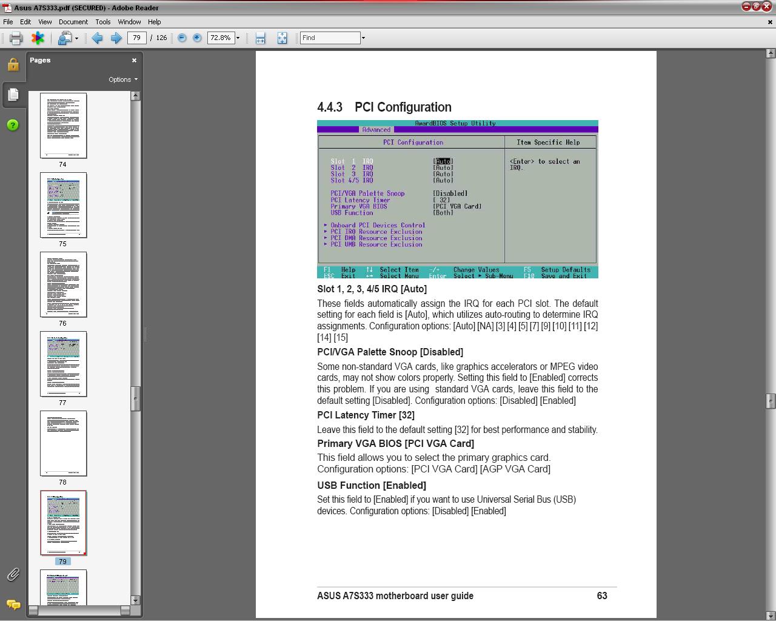
Task: Click 'PCI Latency Timer [32]' heading
Action: pos(366,415)
